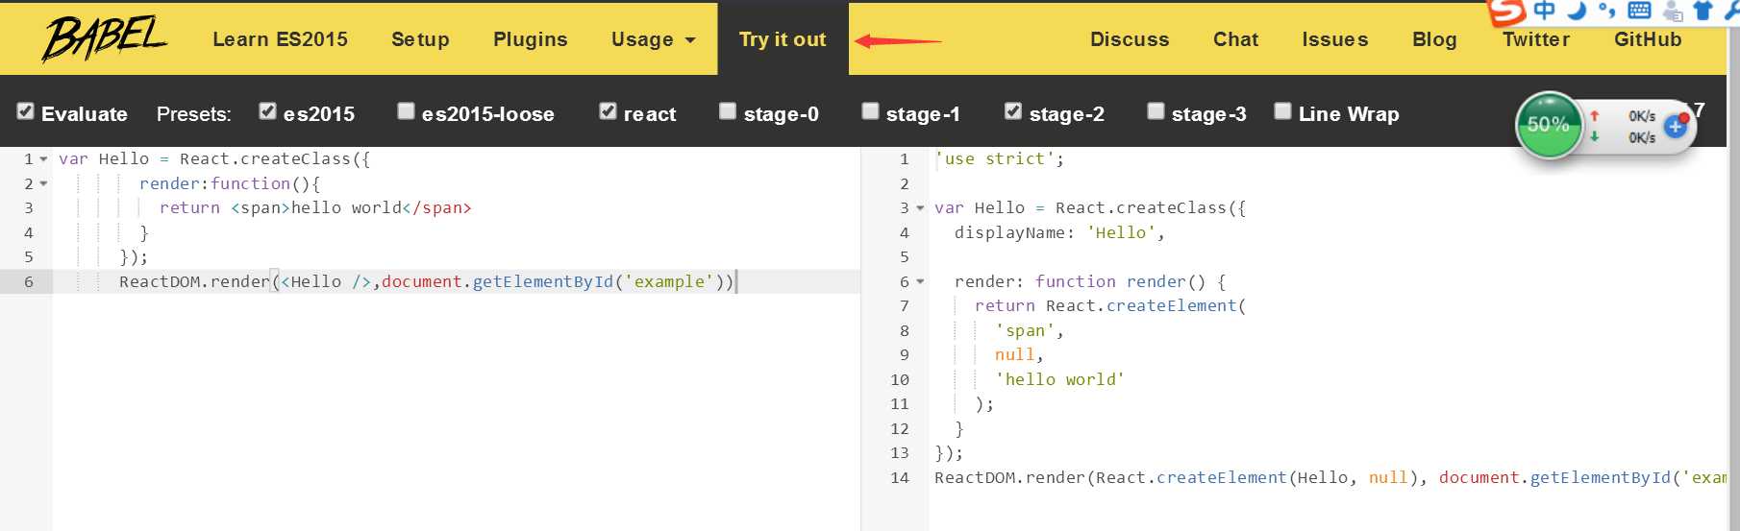Open the Sogou soft keyboard icon
1740x531 pixels.
pos(1639,11)
